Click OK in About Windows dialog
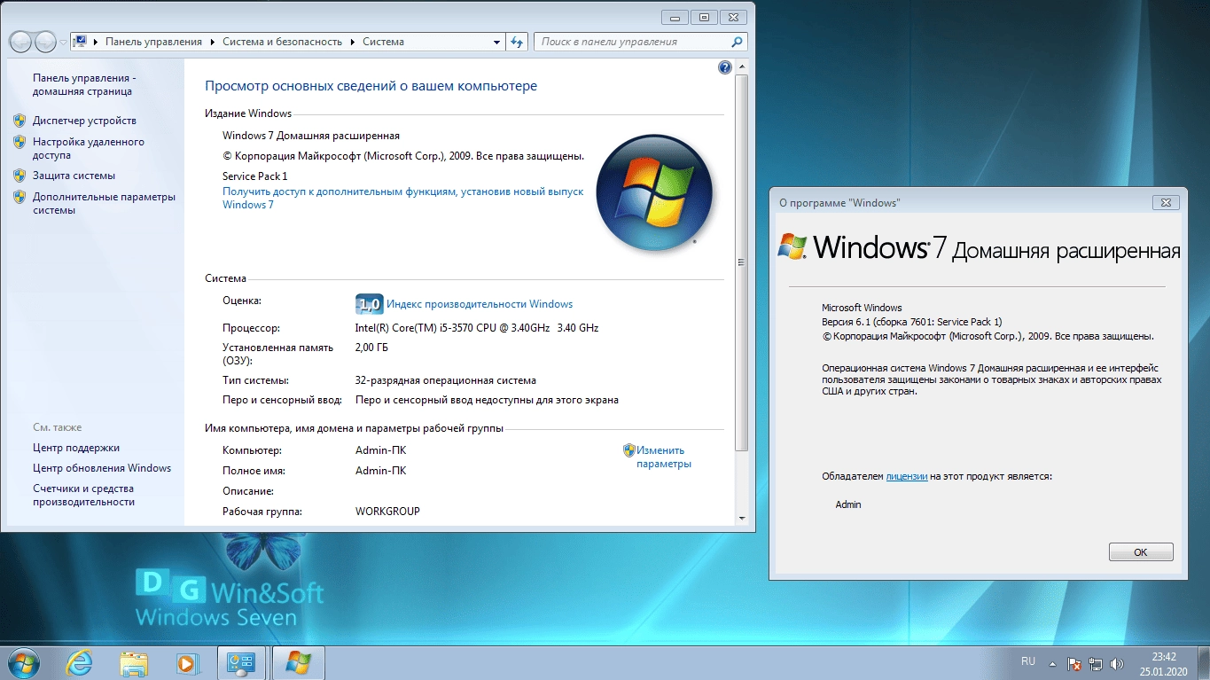Screen dimensions: 1210x680 [1141, 551]
